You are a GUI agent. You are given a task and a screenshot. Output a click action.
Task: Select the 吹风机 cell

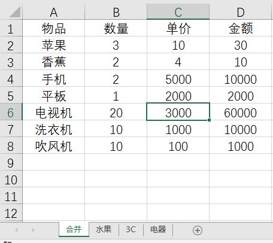(54, 145)
